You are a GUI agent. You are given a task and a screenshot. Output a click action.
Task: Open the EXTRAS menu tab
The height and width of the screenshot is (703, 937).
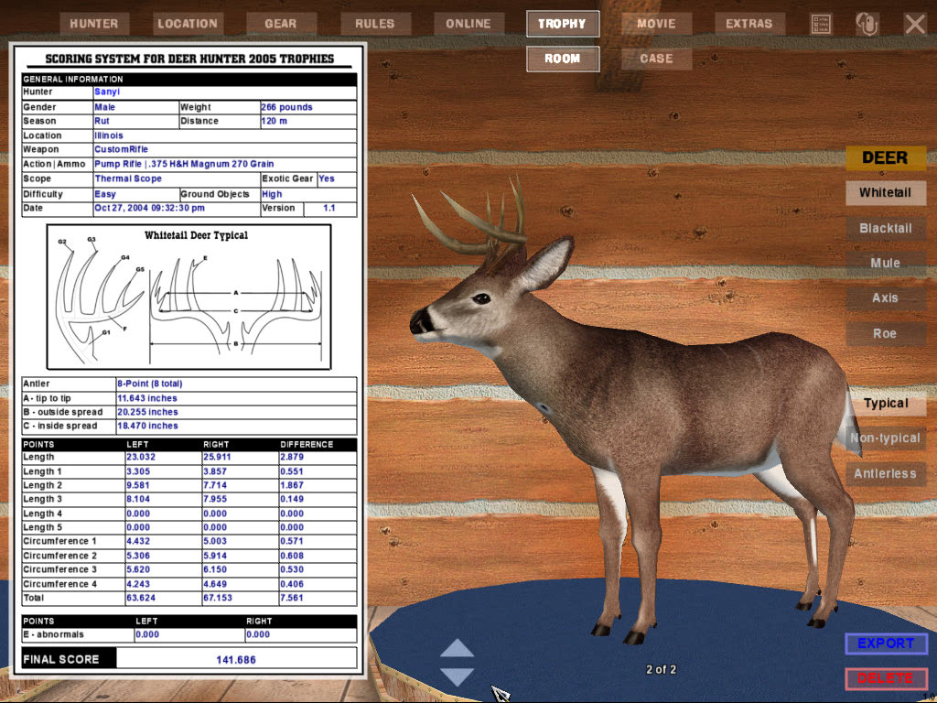(749, 24)
